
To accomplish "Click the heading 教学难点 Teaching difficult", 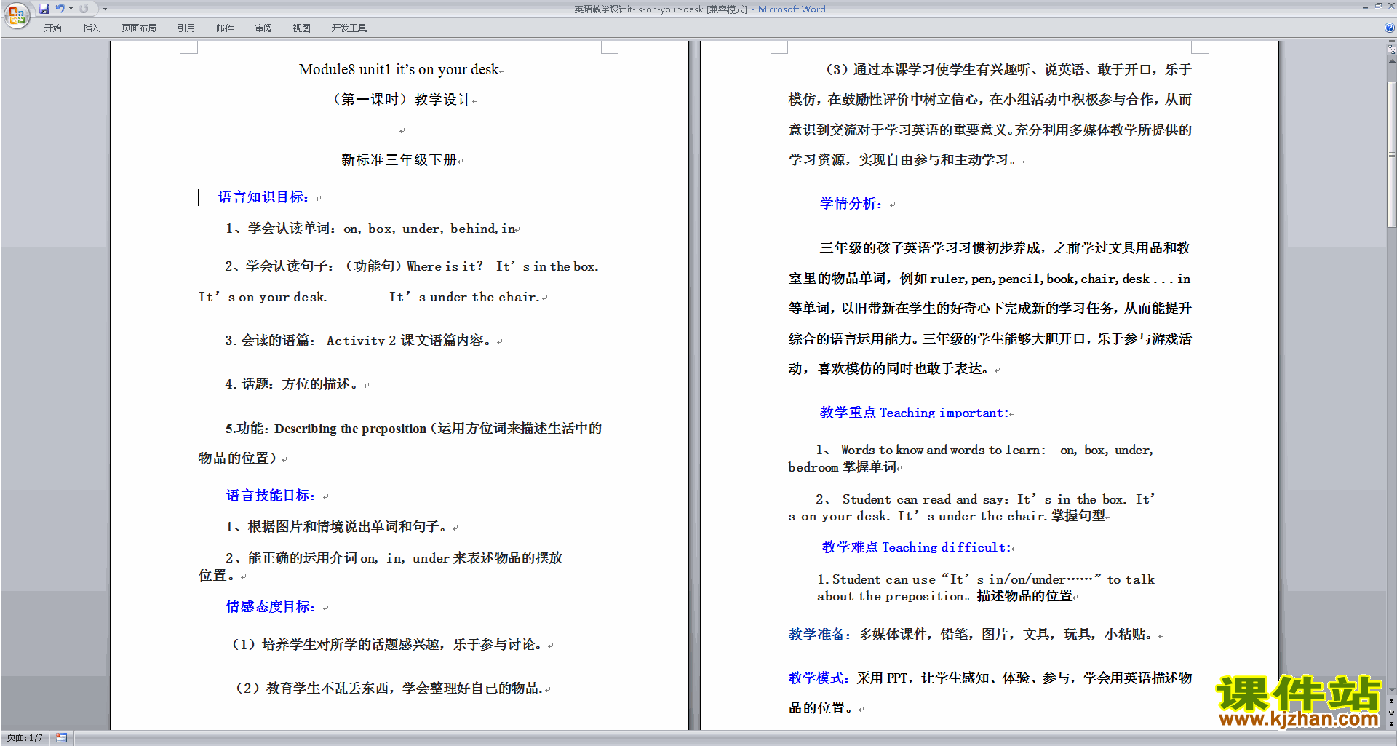I will coord(917,547).
